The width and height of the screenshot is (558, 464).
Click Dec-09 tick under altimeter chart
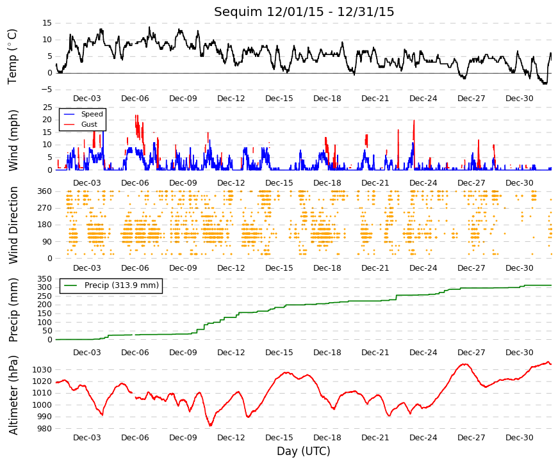[x=183, y=437]
